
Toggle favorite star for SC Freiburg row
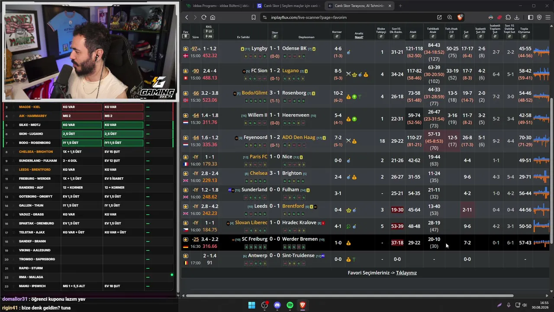186,239
